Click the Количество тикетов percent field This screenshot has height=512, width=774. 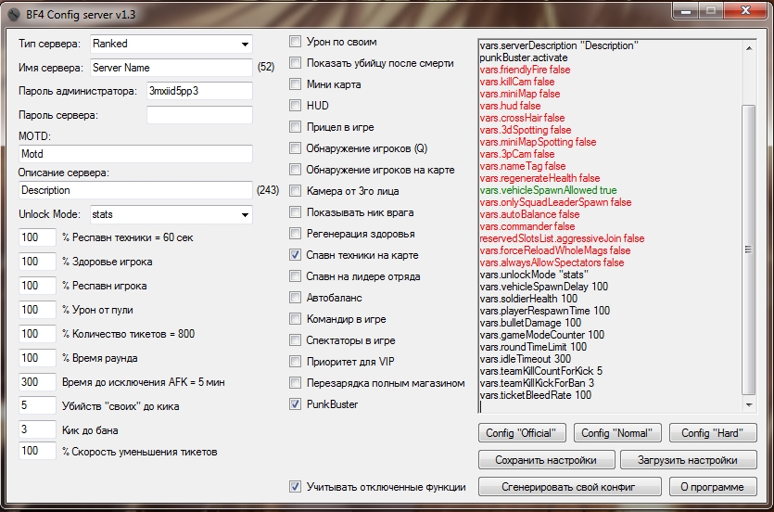(x=37, y=334)
